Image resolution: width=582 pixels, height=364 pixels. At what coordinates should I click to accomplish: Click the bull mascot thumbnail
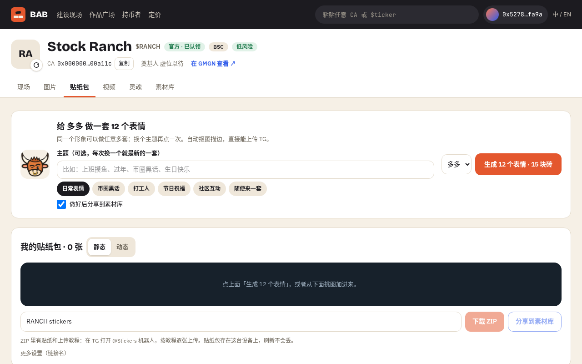click(35, 164)
